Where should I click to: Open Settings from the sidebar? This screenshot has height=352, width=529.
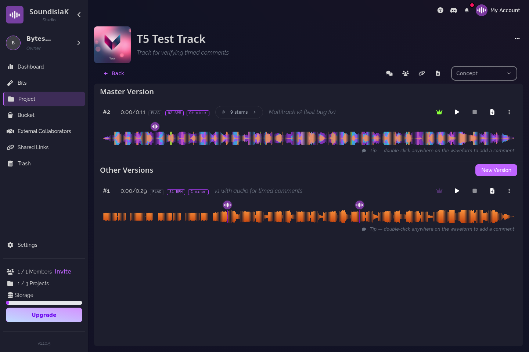pyautogui.click(x=44, y=245)
